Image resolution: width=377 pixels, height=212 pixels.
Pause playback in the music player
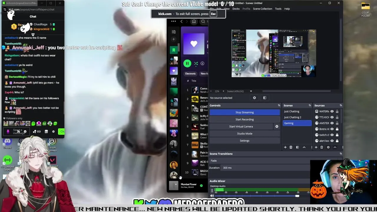pyautogui.click(x=187, y=63)
